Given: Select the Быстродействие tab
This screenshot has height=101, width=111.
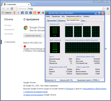Looking at the screenshot, I should (73, 20).
